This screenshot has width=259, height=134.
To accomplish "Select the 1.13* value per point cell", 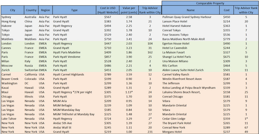I will coord(129,92).
